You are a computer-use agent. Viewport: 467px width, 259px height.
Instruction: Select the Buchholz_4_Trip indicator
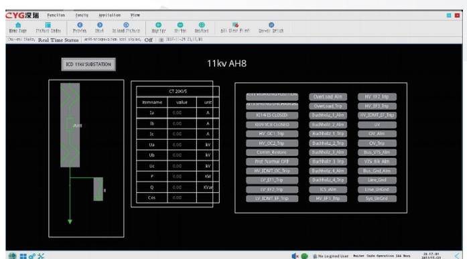coord(328,180)
